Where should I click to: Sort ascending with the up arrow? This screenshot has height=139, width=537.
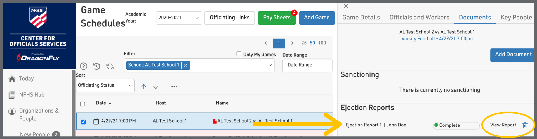[144, 87]
